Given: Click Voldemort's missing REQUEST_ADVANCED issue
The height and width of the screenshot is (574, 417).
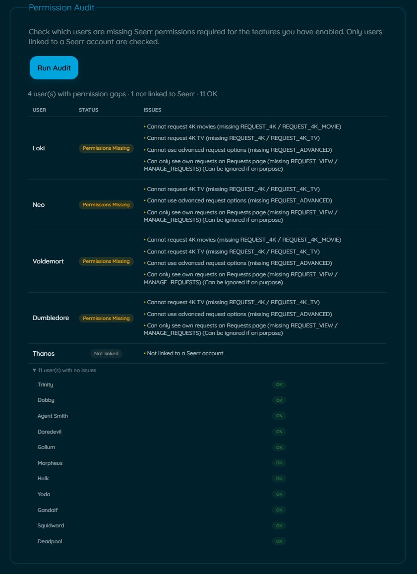Looking at the screenshot, I should pos(238,263).
